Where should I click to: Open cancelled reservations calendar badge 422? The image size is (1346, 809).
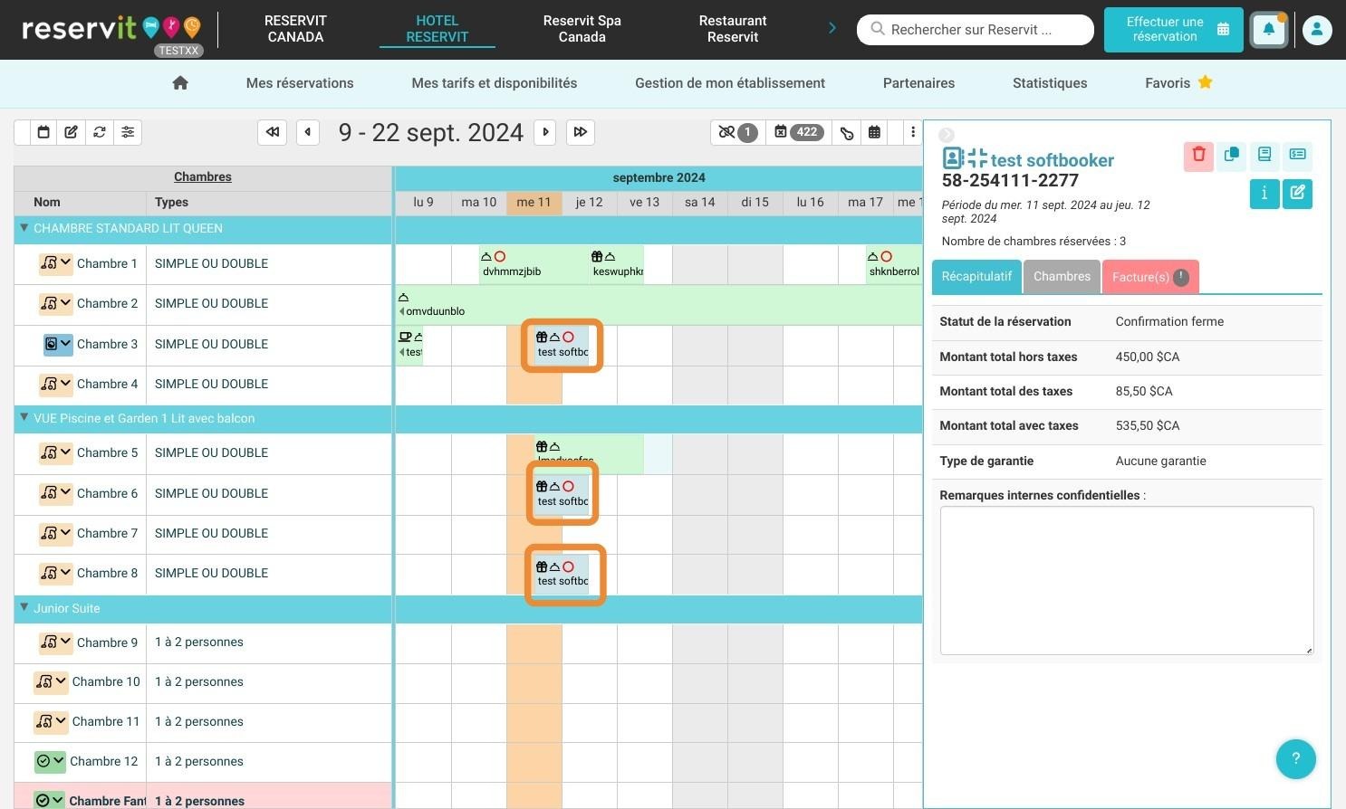[798, 132]
